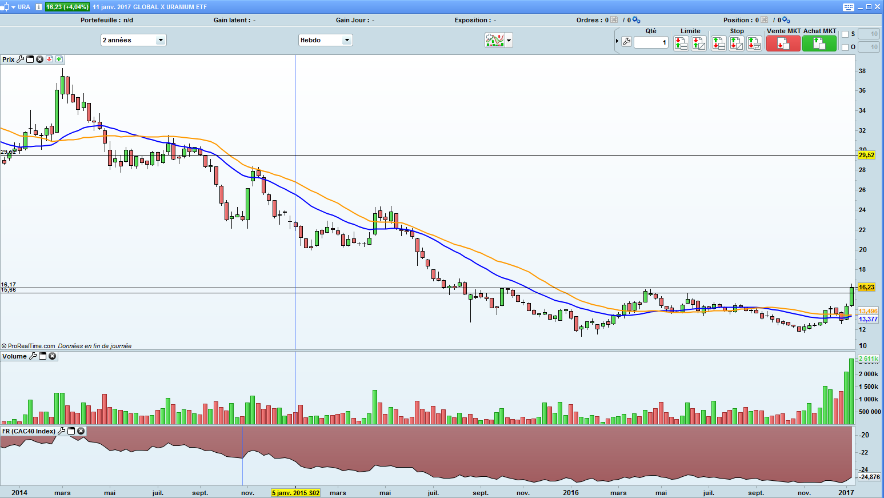Click the green up arrow icon in Prix panel

(59, 59)
